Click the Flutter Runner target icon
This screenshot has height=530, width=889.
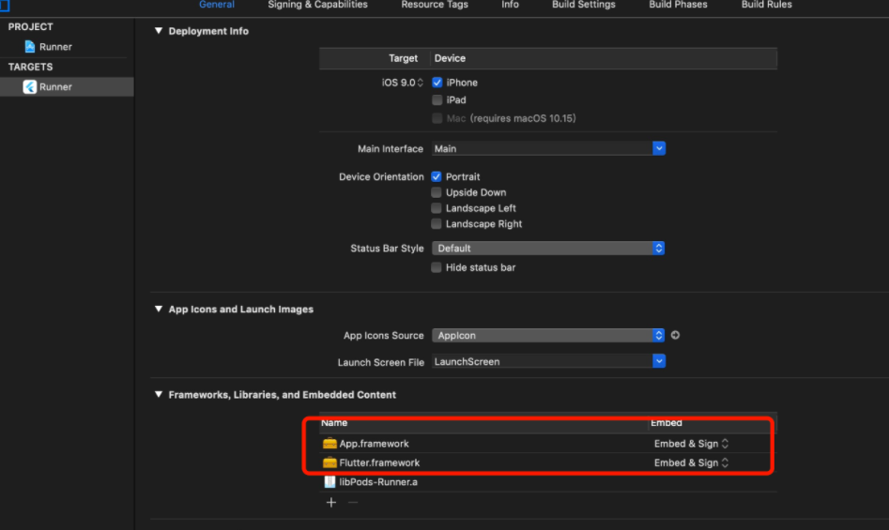29,86
